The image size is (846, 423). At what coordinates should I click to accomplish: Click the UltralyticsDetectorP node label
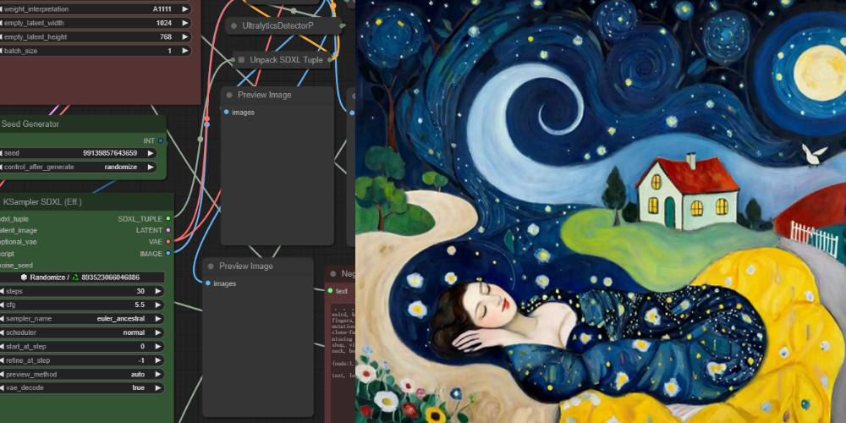278,25
